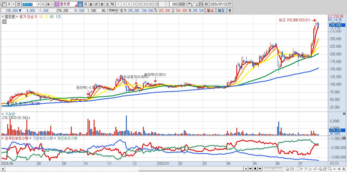Switch to daily (일) chart period
The height and width of the screenshot is (172, 347).
(80, 4)
